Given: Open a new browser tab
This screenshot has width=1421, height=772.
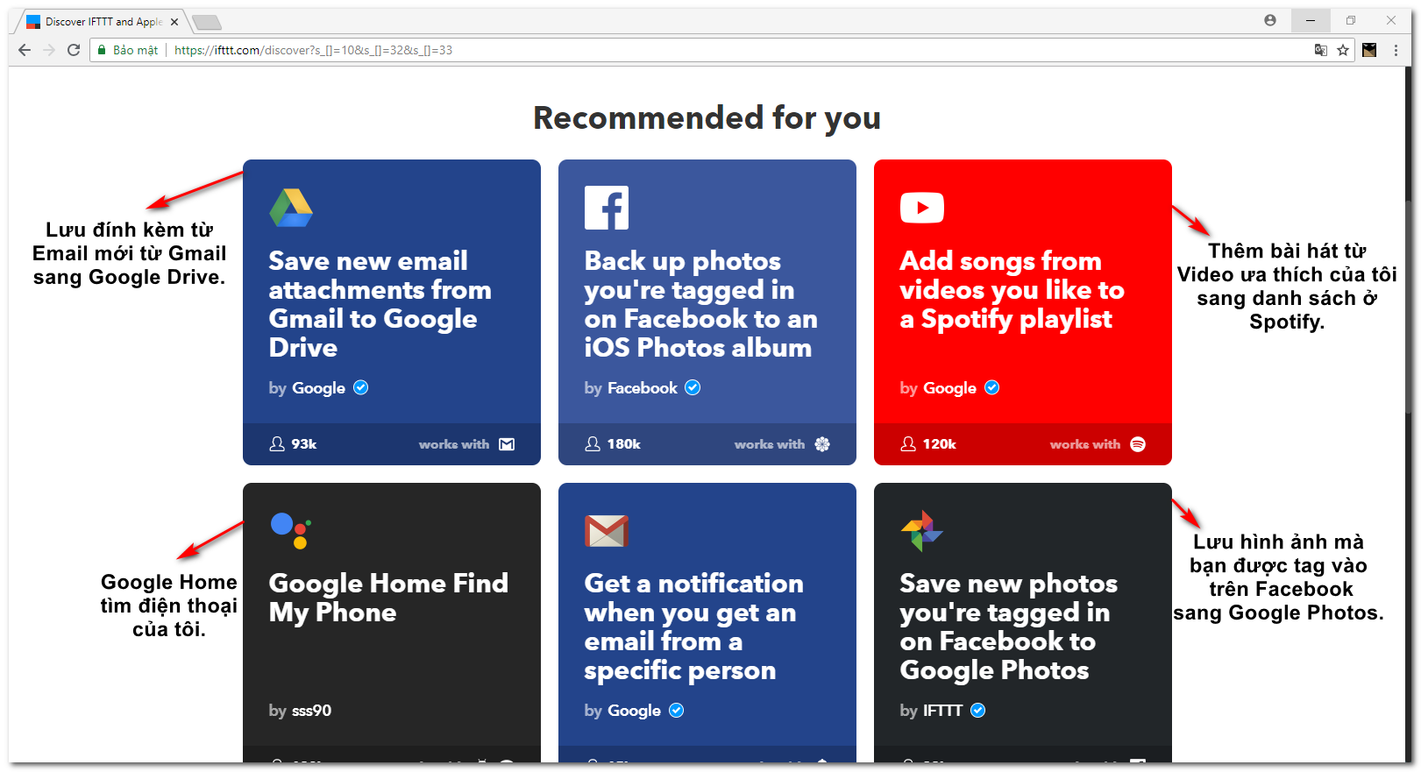Looking at the screenshot, I should click(x=207, y=22).
